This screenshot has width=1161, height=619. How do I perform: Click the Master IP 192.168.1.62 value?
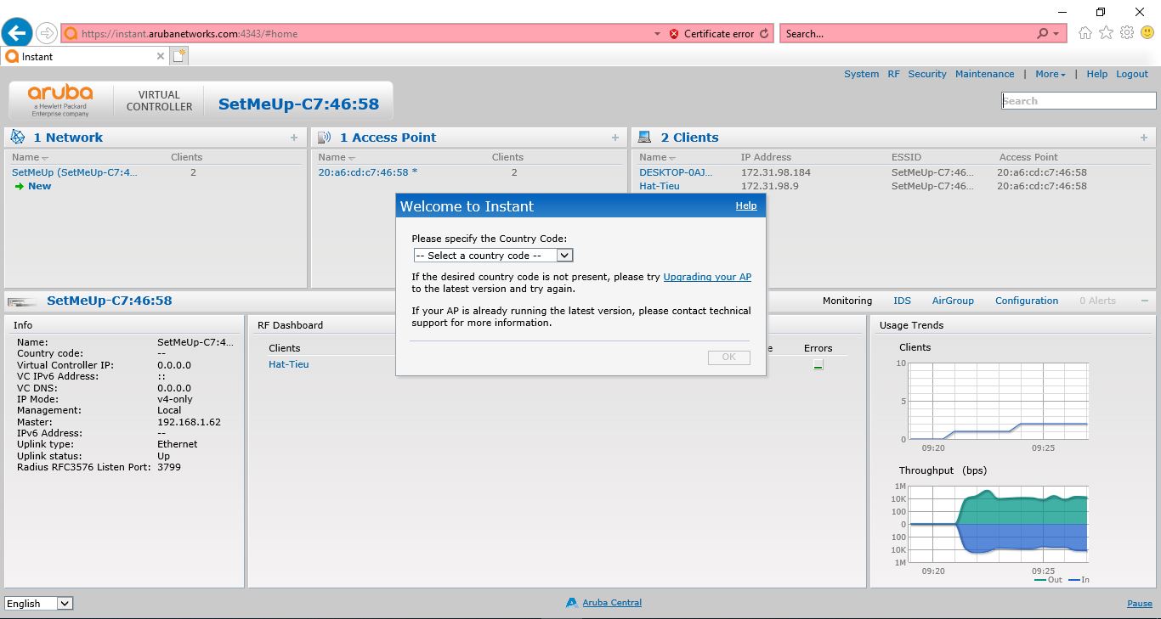click(x=189, y=422)
